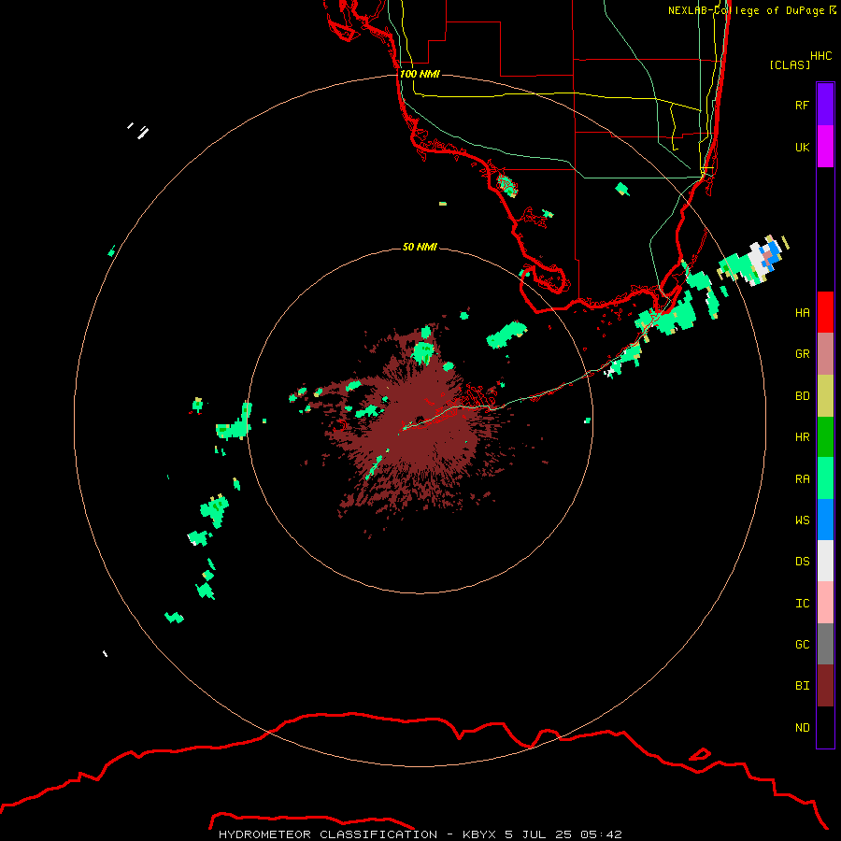841x841 pixels.
Task: Pick the blue WS legend swatch
Action: pos(825,520)
